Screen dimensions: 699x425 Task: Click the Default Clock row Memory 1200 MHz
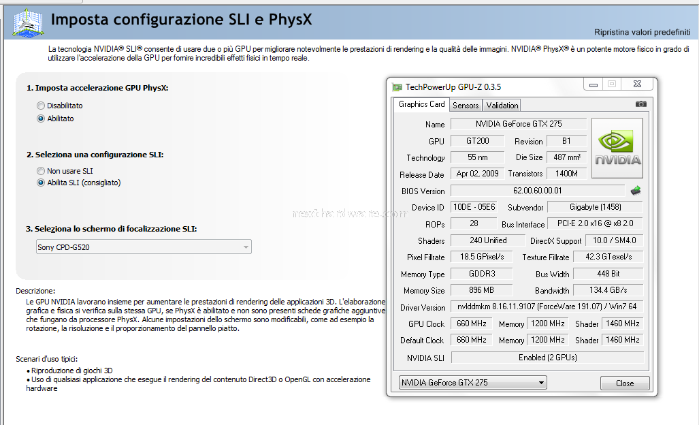coord(547,341)
